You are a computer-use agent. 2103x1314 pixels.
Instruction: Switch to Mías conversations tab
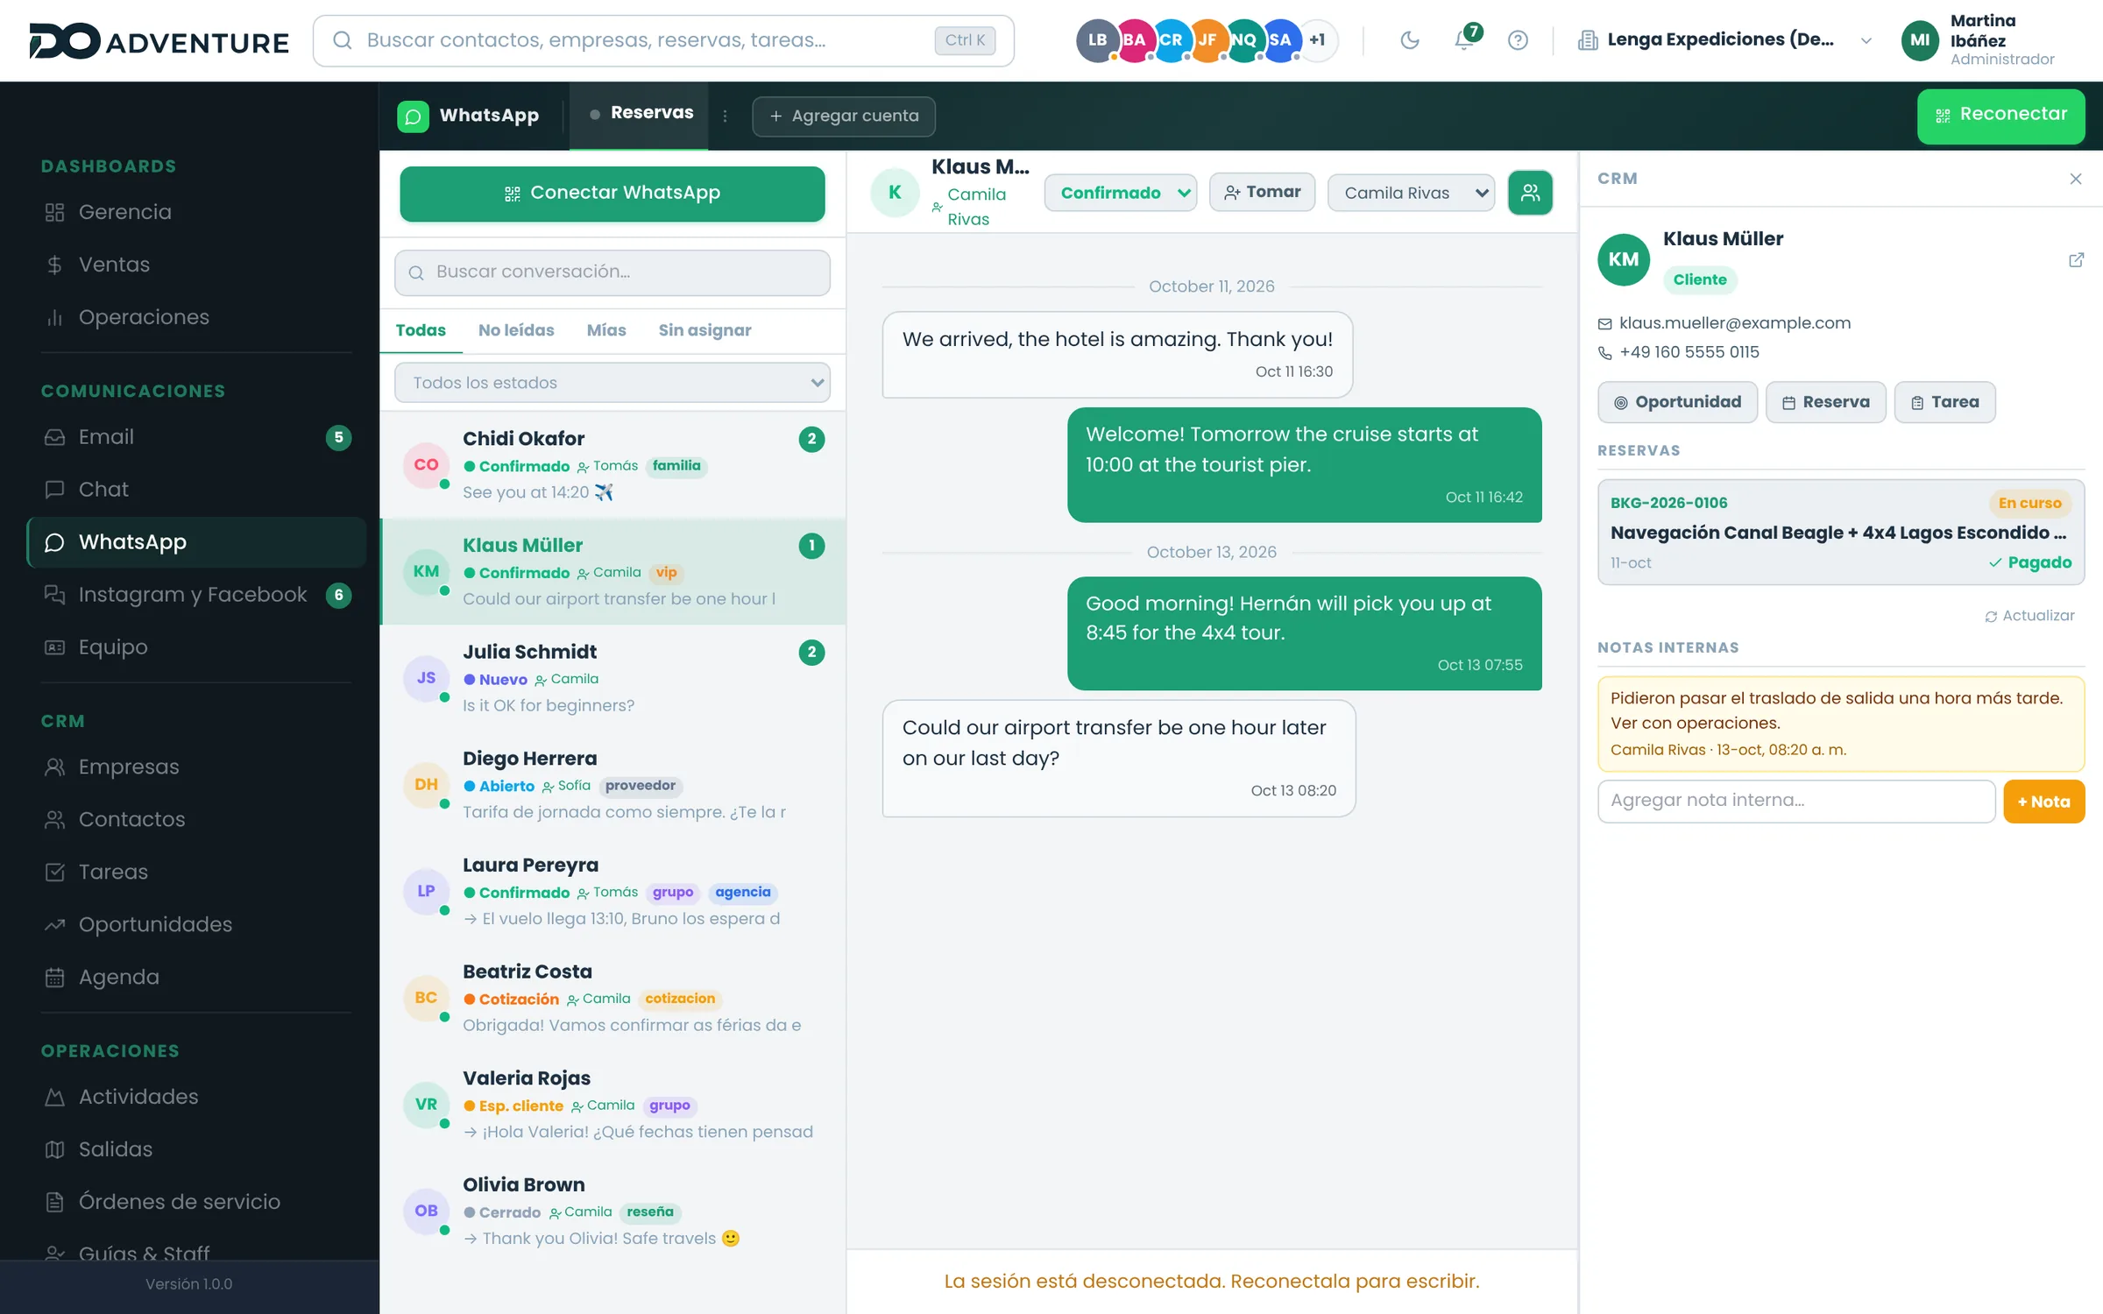(x=606, y=330)
